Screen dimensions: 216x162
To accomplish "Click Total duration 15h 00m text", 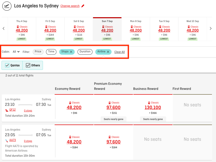I will 20,156.
